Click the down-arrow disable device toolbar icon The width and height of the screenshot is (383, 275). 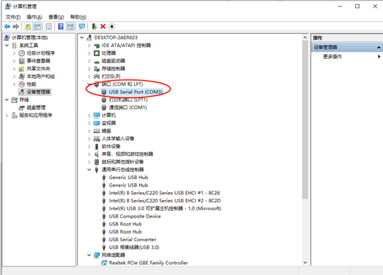coord(112,26)
